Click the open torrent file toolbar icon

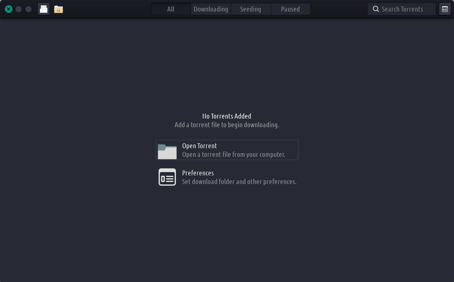click(44, 9)
